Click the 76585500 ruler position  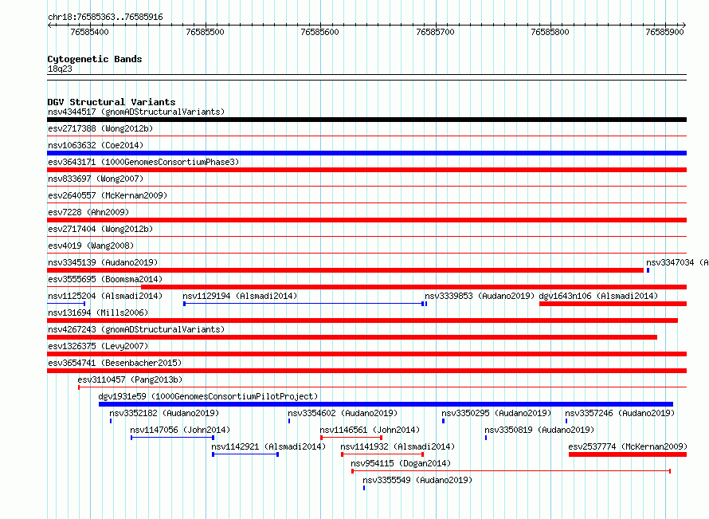205,32
